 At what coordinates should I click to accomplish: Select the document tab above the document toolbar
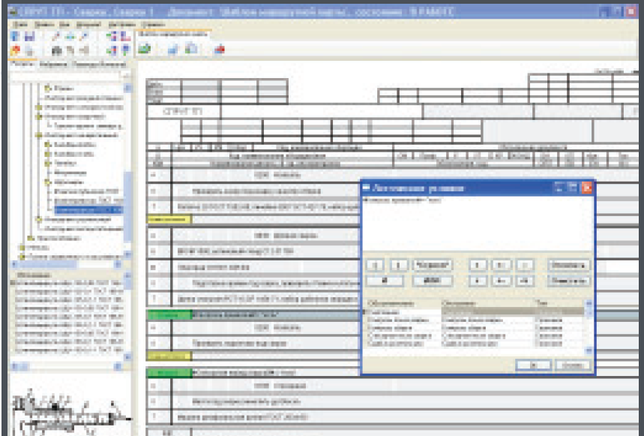pyautogui.click(x=173, y=35)
